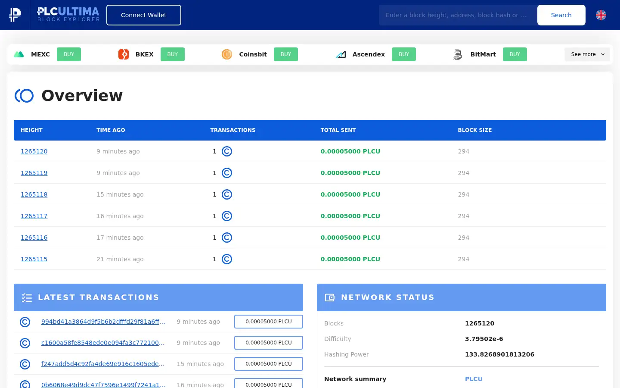Expand the See more exchanges dropdown

tap(587, 54)
